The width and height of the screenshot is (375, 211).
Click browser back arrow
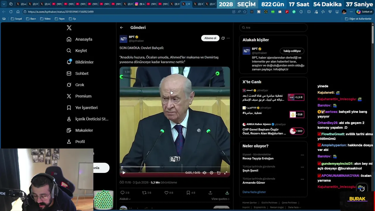pos(4,12)
